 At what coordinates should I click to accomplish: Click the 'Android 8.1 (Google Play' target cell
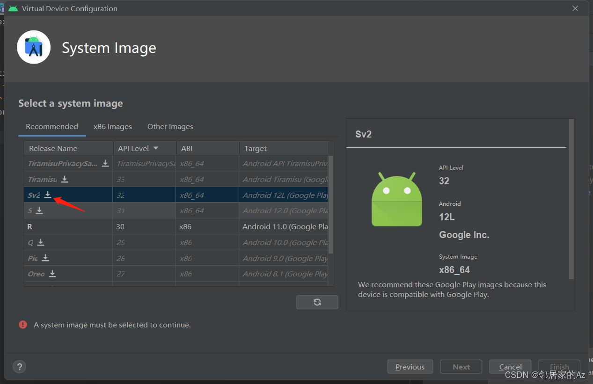284,274
